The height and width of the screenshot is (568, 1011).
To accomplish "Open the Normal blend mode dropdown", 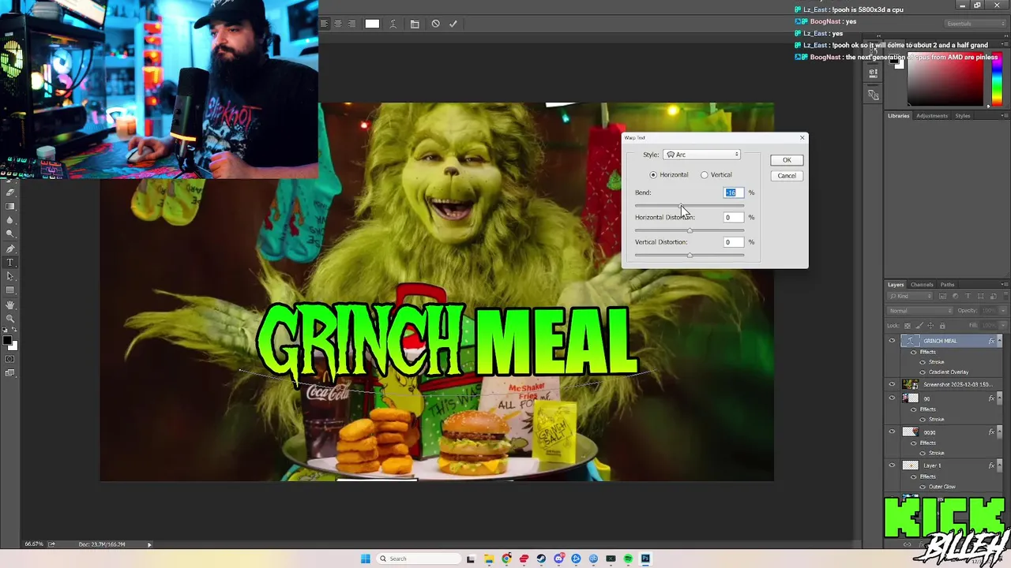I will coord(919,311).
